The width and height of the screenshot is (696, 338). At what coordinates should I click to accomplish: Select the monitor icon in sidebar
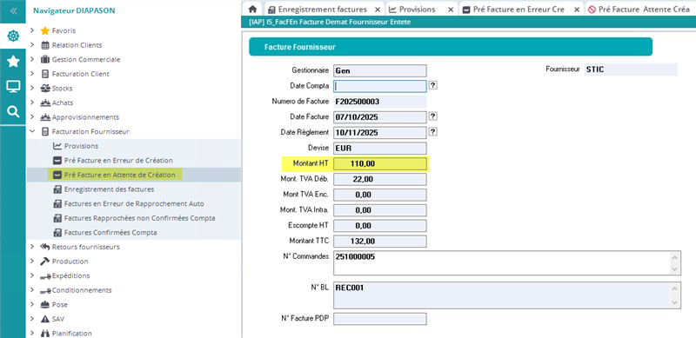tap(13, 87)
